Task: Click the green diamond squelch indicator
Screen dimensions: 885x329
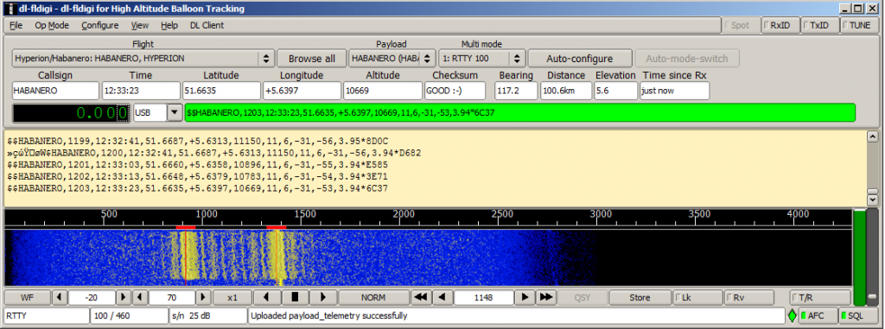Action: click(793, 316)
